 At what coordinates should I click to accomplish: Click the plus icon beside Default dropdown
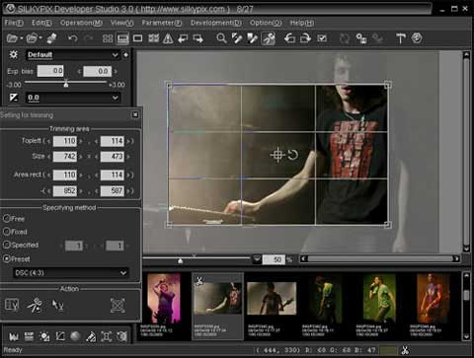pos(125,55)
